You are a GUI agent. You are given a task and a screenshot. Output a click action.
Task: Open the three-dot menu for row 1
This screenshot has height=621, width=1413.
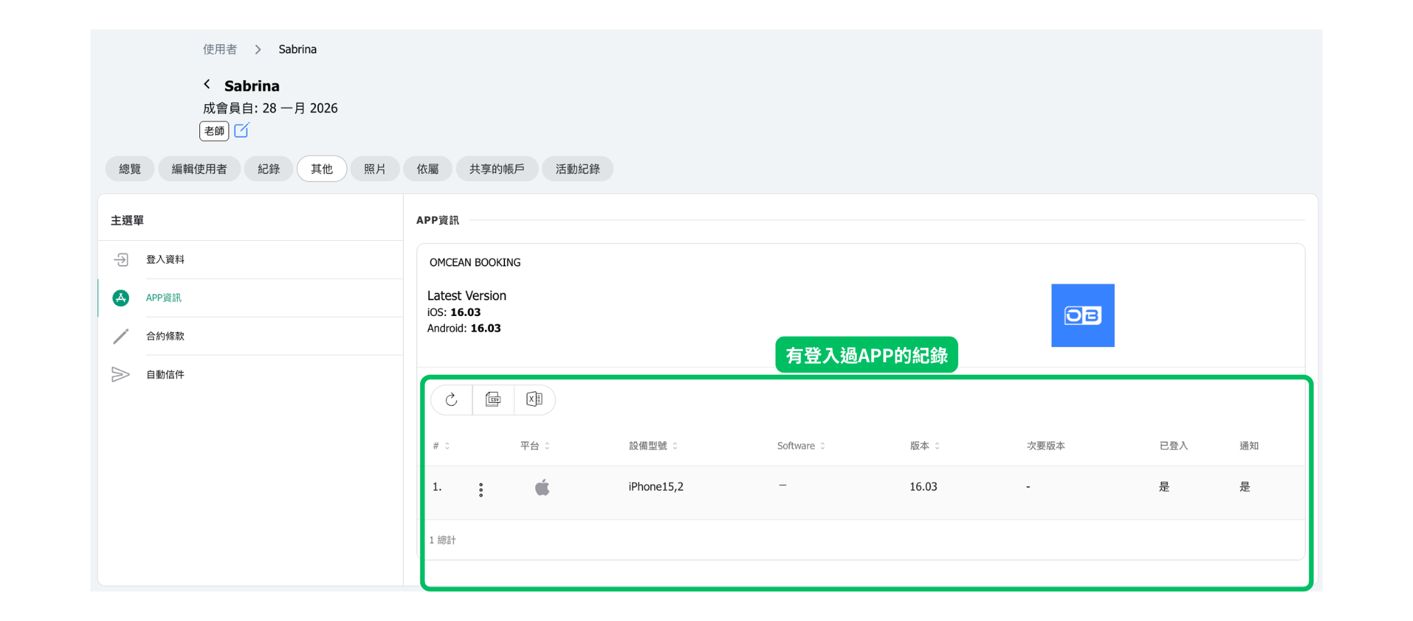pos(481,490)
